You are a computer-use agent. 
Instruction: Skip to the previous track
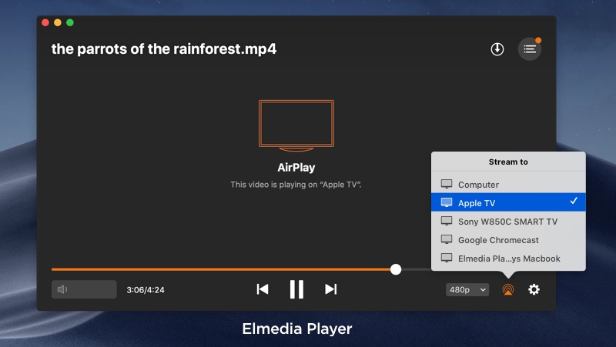coord(263,289)
